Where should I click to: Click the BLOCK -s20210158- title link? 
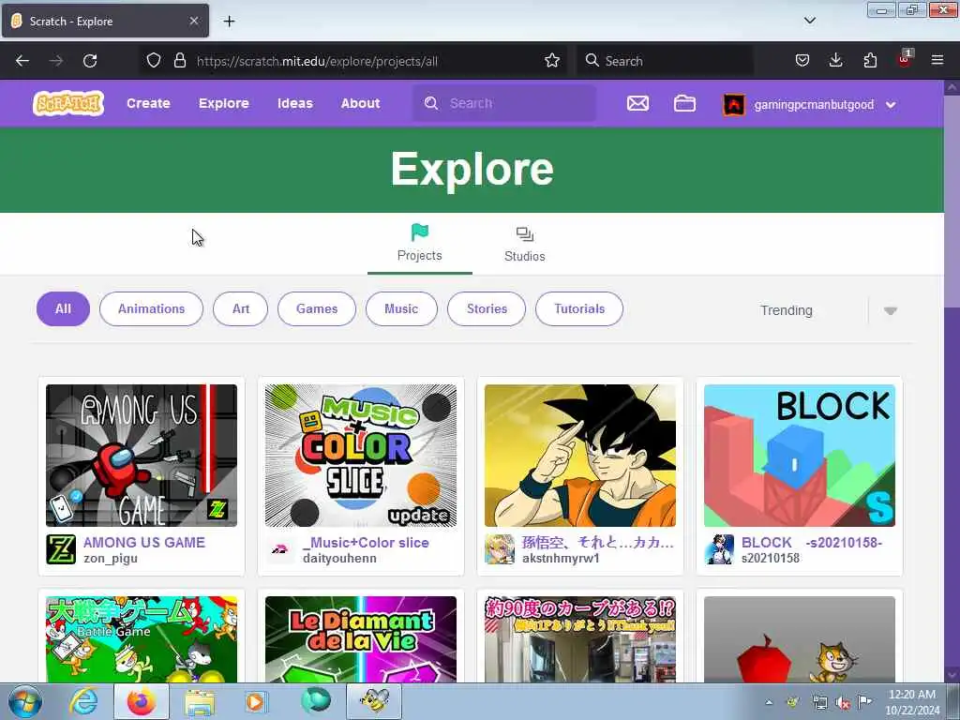point(811,543)
